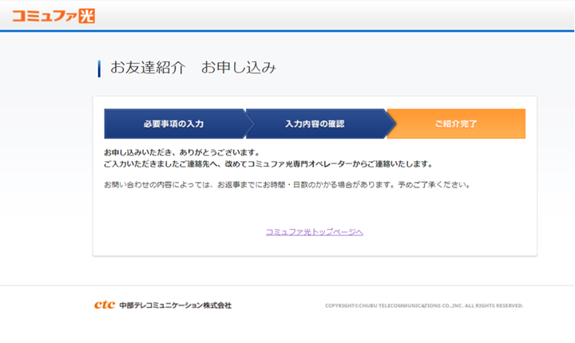The width and height of the screenshot is (575, 343).
Task: Open the コミュファ光トップページへ link
Action: (315, 232)
